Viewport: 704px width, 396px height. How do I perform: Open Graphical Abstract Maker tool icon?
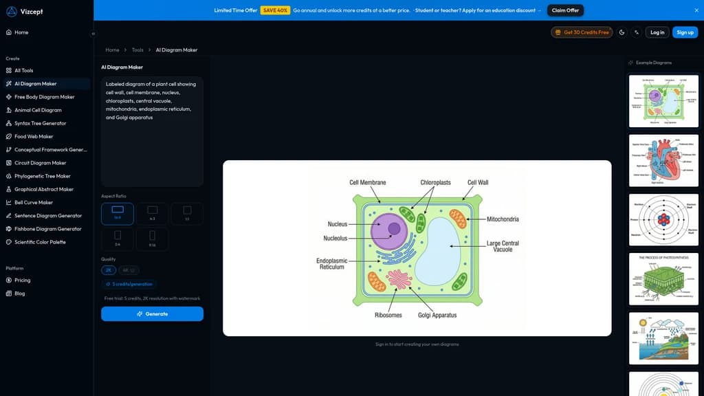[8, 190]
